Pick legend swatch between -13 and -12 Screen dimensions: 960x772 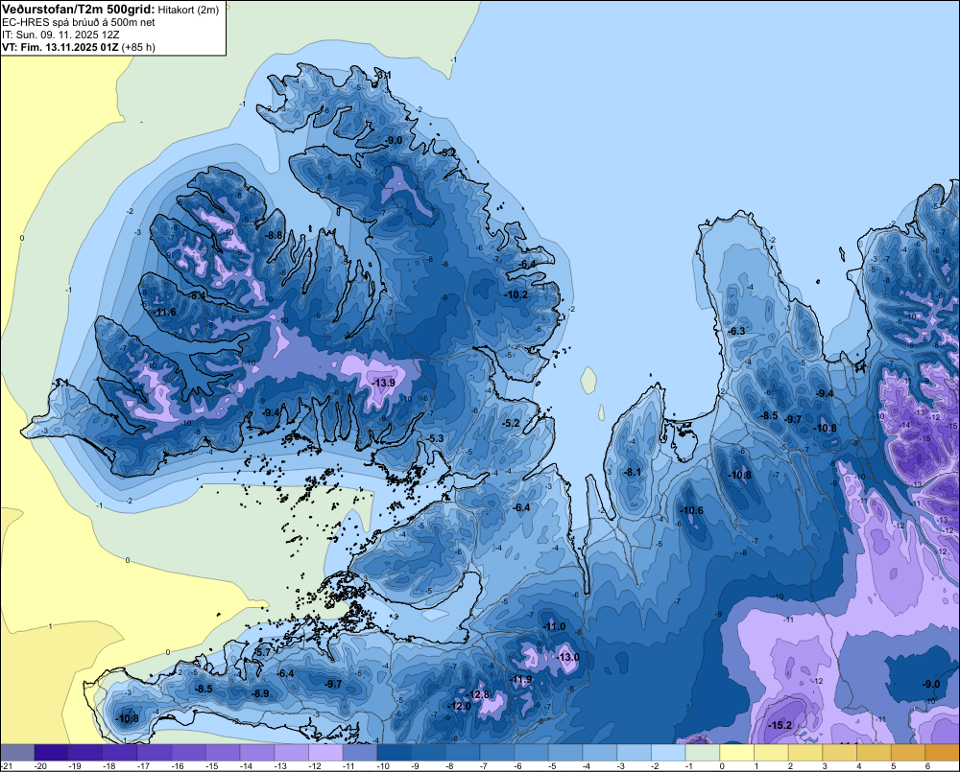tap(292, 753)
